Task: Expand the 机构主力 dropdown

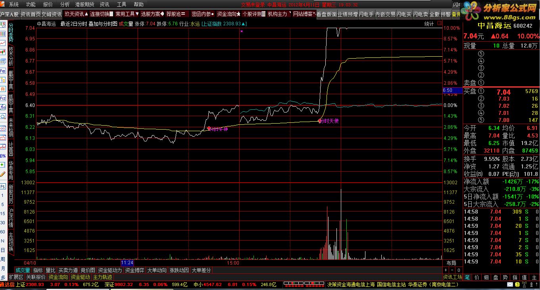Action: (x=279, y=14)
